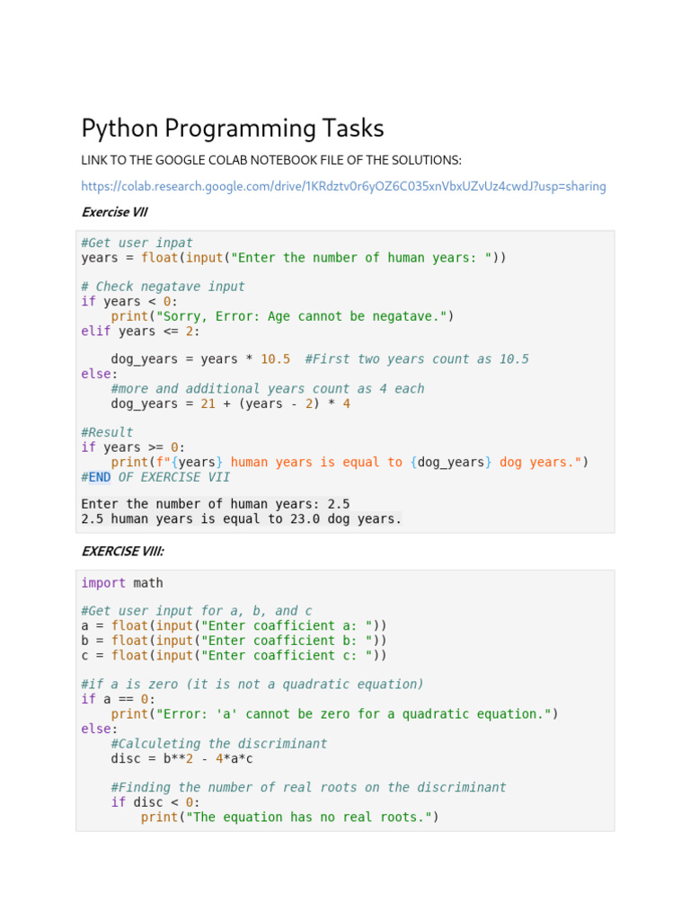
Task: Click the '#Result' comment
Action: pyautogui.click(x=107, y=432)
